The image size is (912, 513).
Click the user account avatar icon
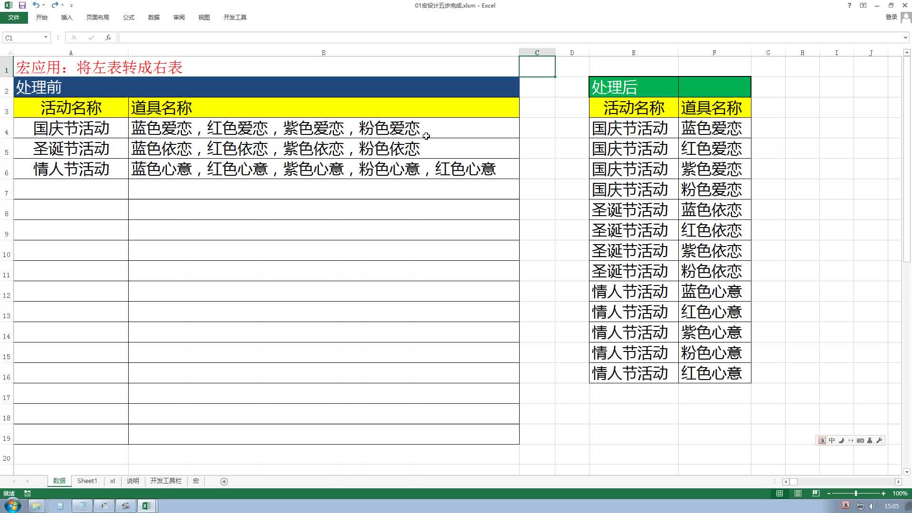[906, 18]
